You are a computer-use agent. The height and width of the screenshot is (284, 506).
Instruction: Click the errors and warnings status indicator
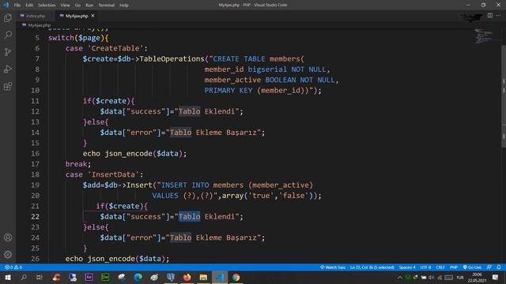coord(13,267)
